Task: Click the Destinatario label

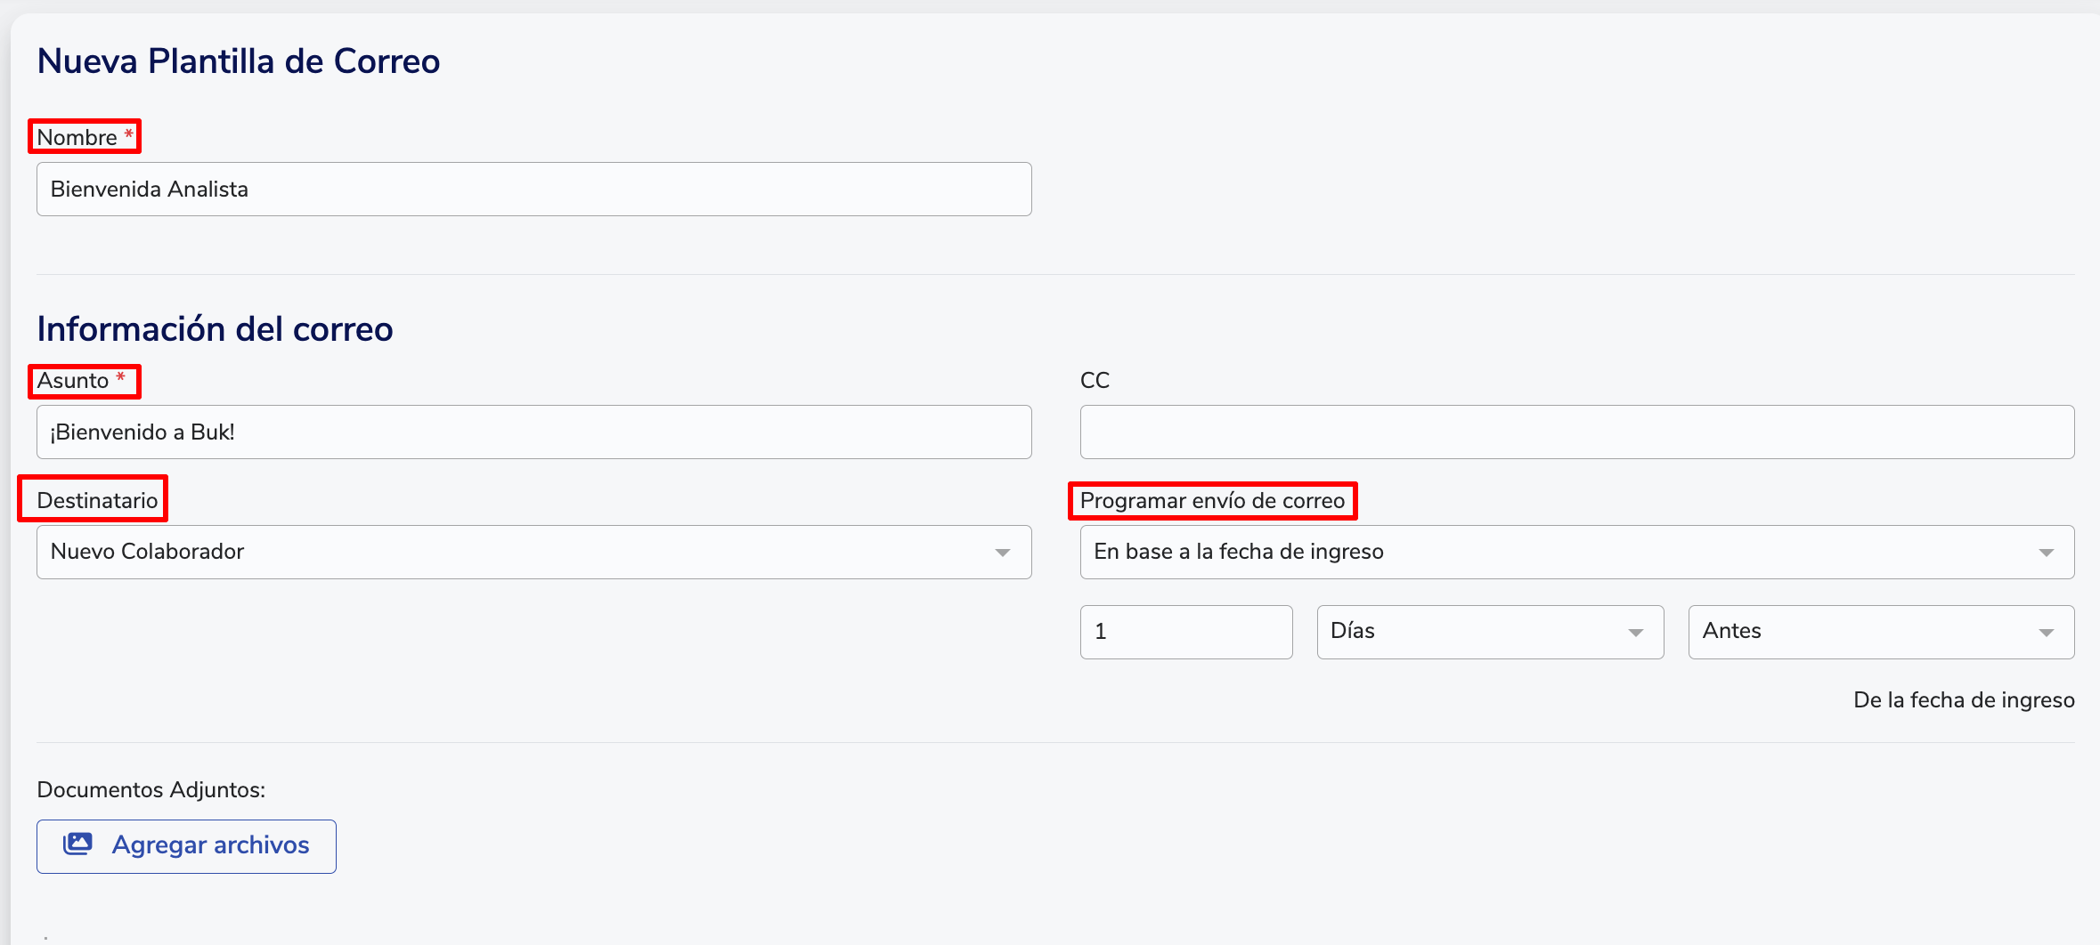Action: coord(97,500)
